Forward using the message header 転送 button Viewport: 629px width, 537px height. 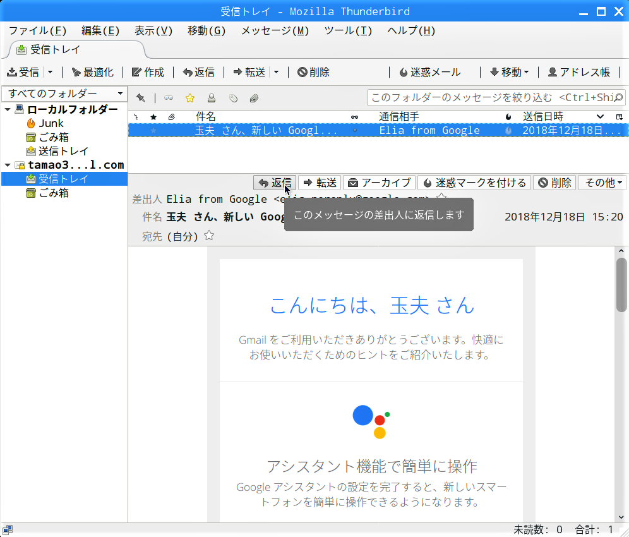point(320,183)
